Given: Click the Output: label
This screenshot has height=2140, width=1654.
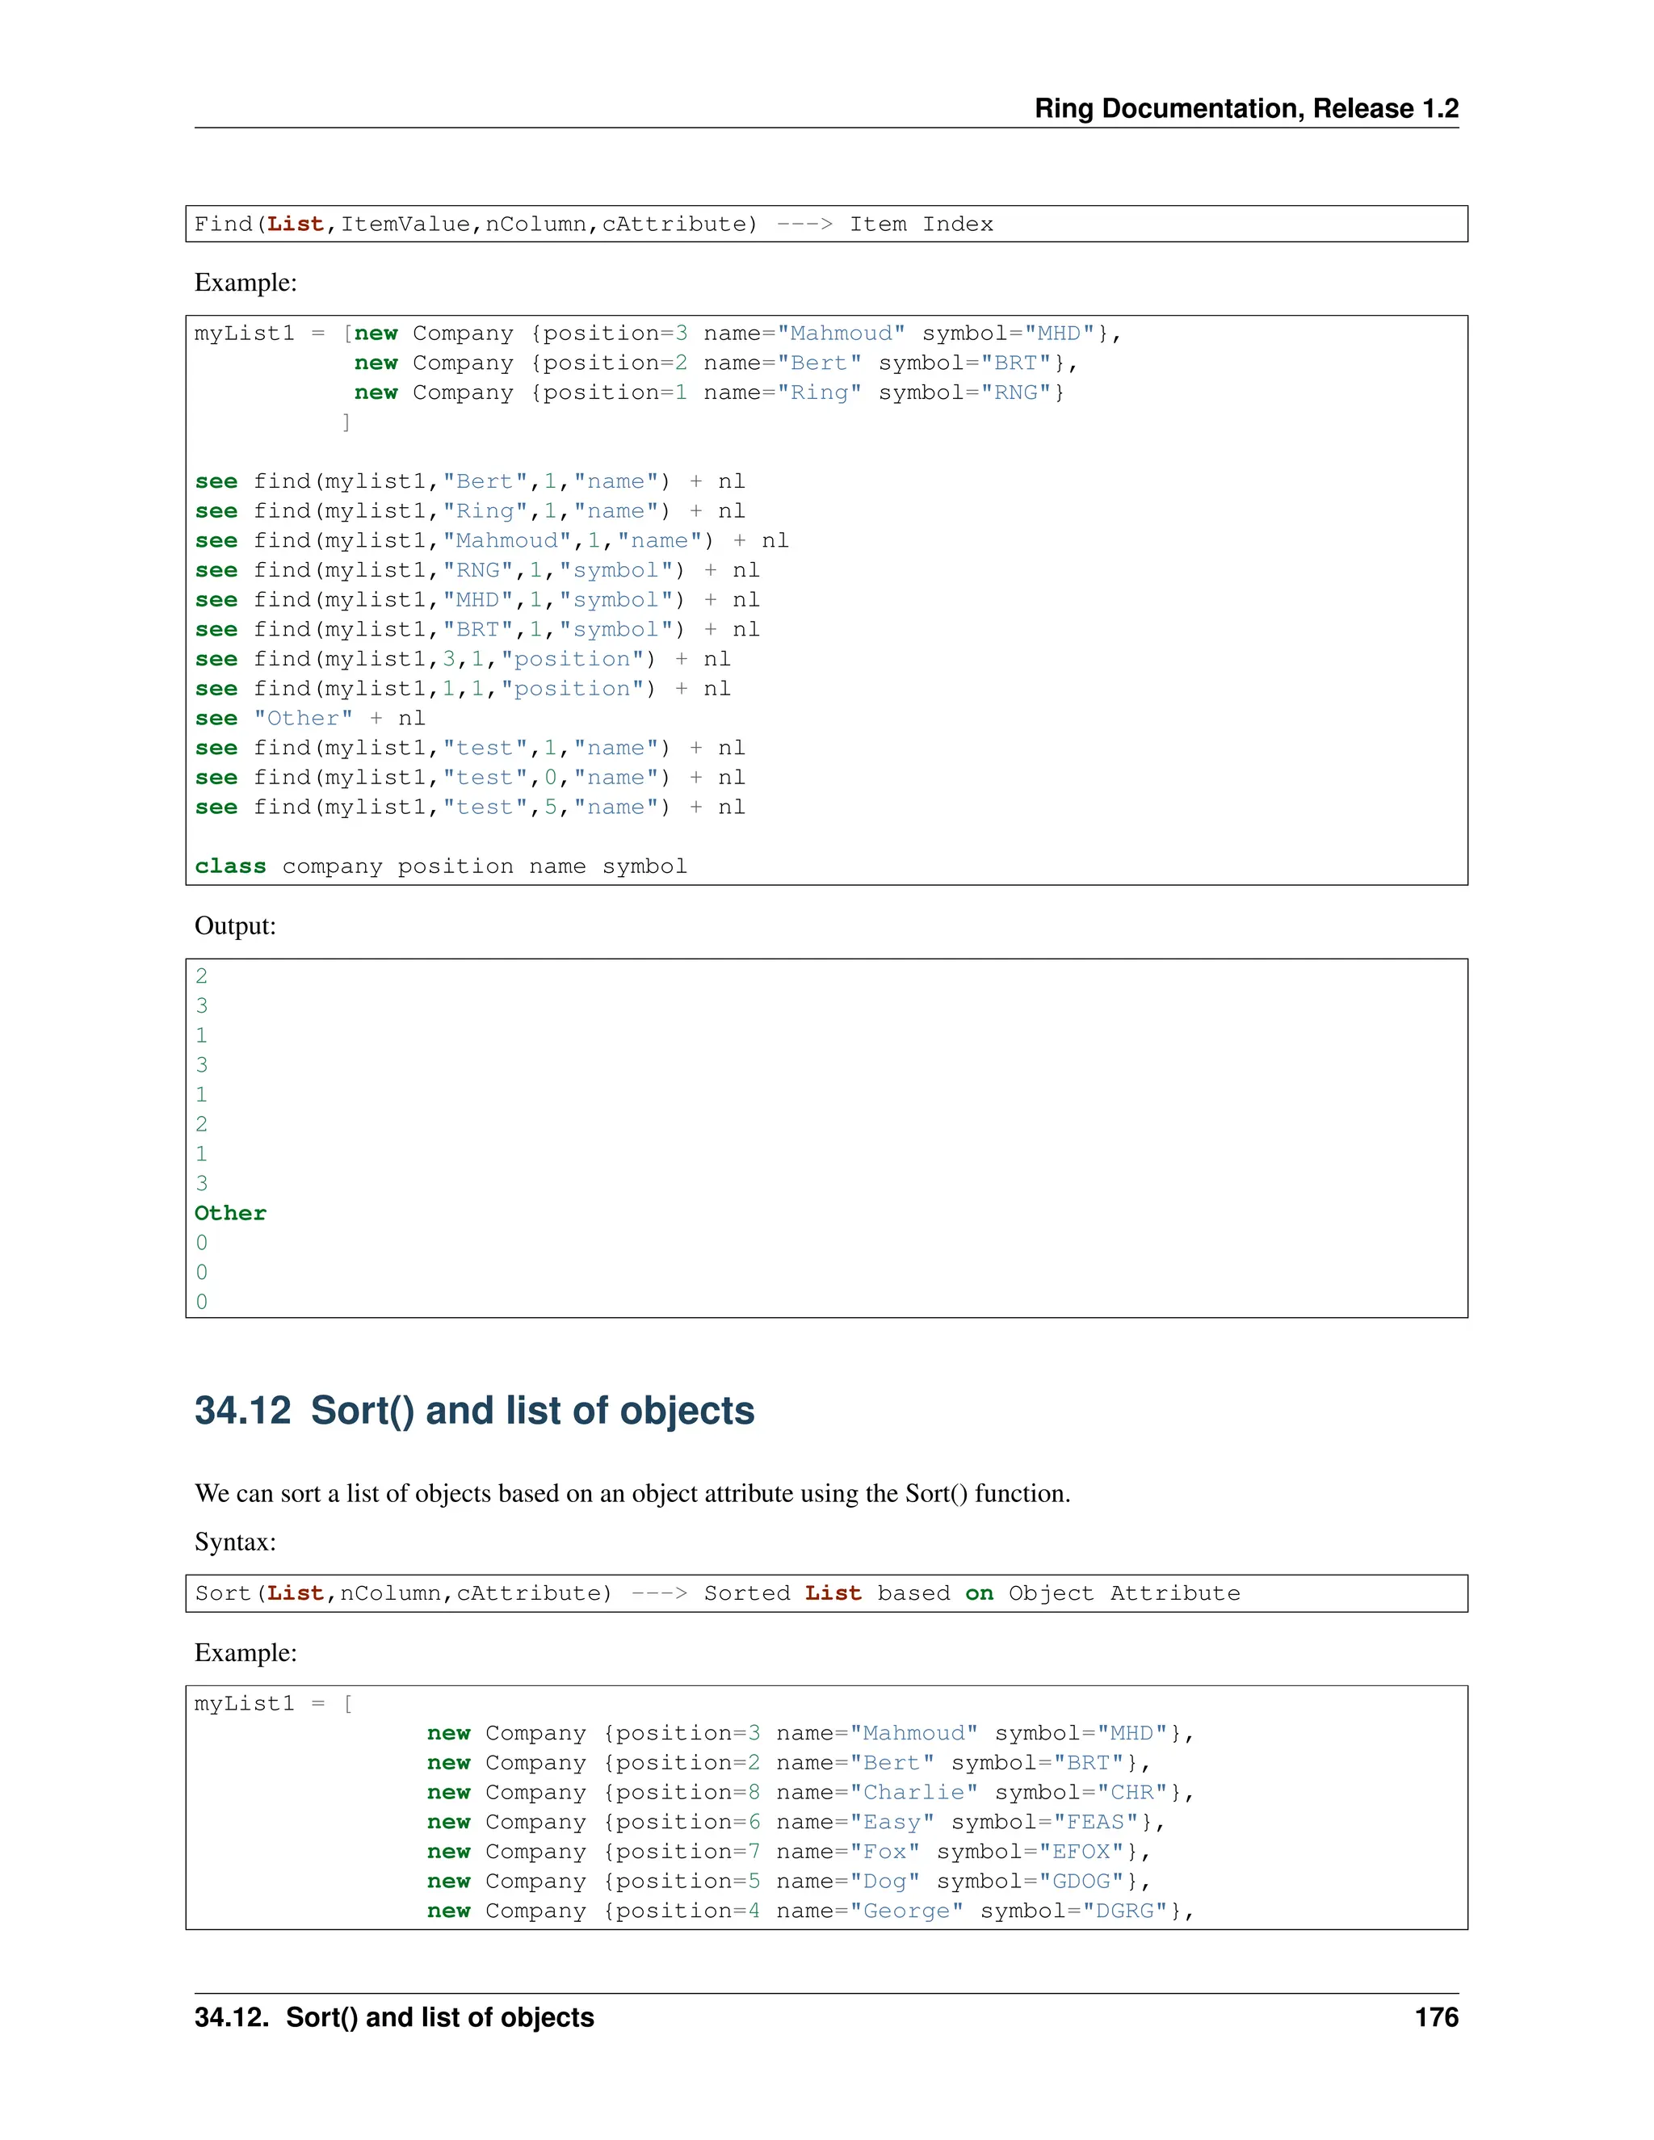Looking at the screenshot, I should (x=235, y=926).
